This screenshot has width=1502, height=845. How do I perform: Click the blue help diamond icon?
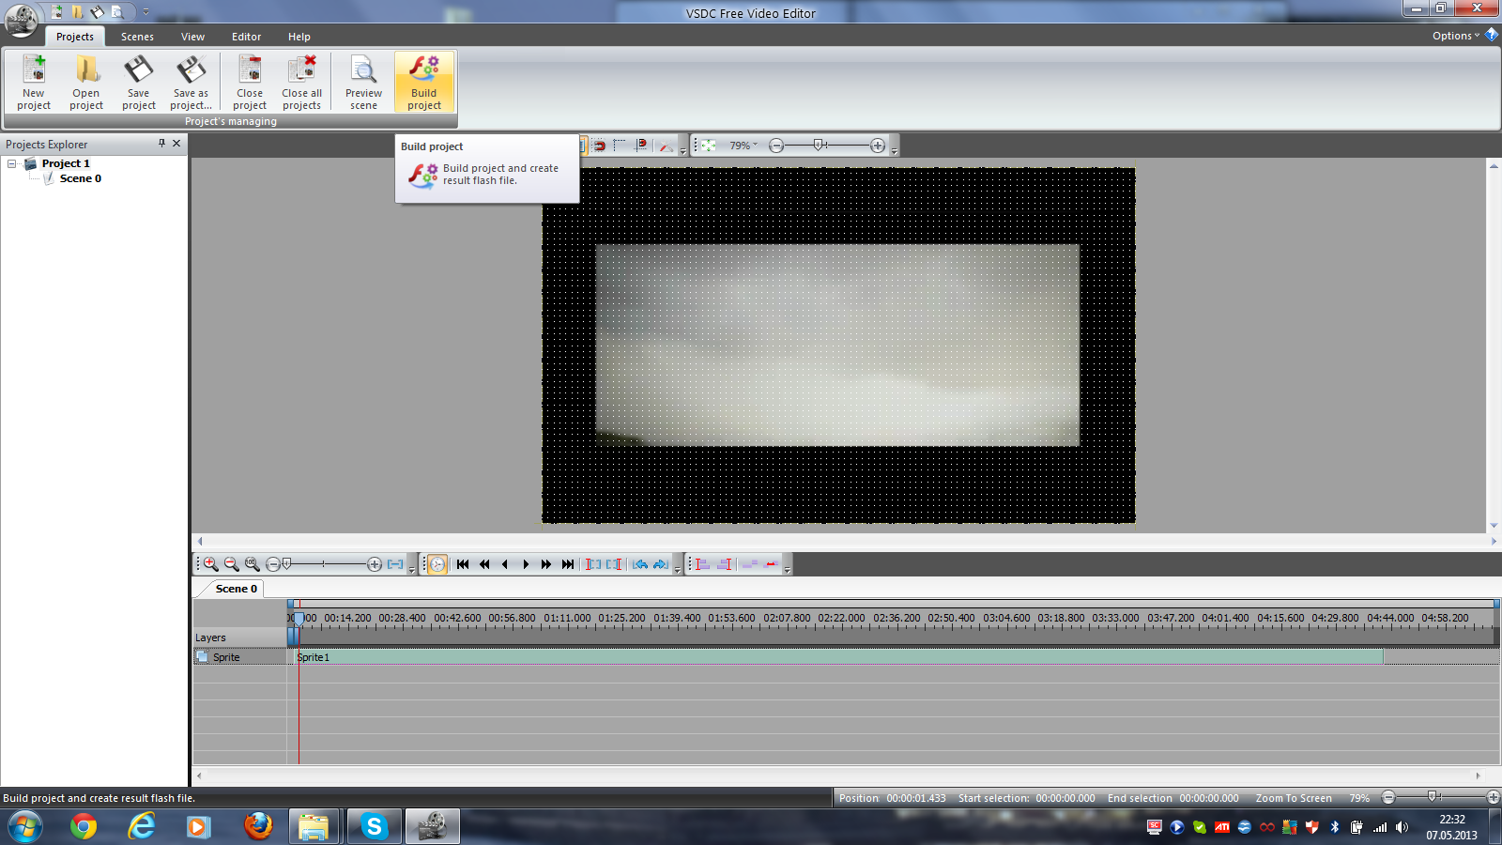click(x=1492, y=35)
